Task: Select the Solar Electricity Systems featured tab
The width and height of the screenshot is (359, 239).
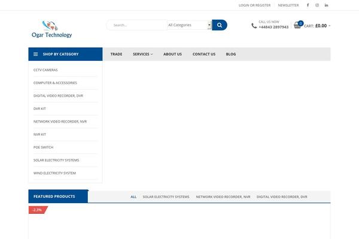Action: pyautogui.click(x=166, y=197)
